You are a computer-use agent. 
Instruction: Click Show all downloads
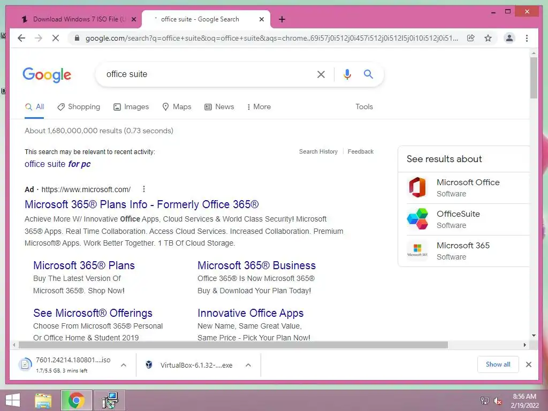[x=498, y=364]
